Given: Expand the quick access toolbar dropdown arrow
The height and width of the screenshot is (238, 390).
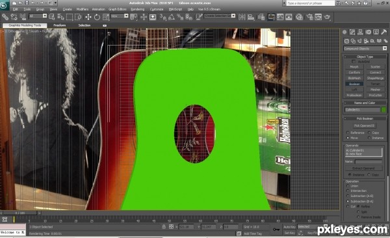Looking at the screenshot, I should pos(55,3).
